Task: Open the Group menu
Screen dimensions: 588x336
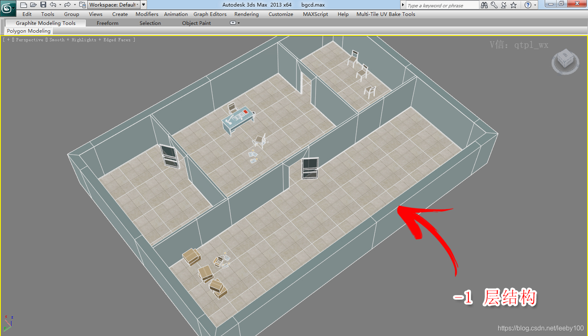Action: (x=71, y=14)
